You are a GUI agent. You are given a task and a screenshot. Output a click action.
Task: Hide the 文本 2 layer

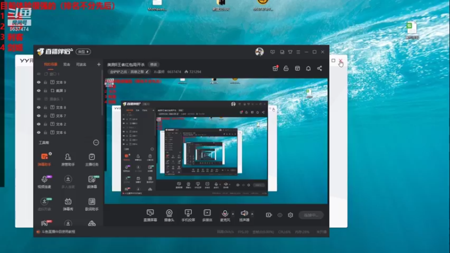coord(39,124)
